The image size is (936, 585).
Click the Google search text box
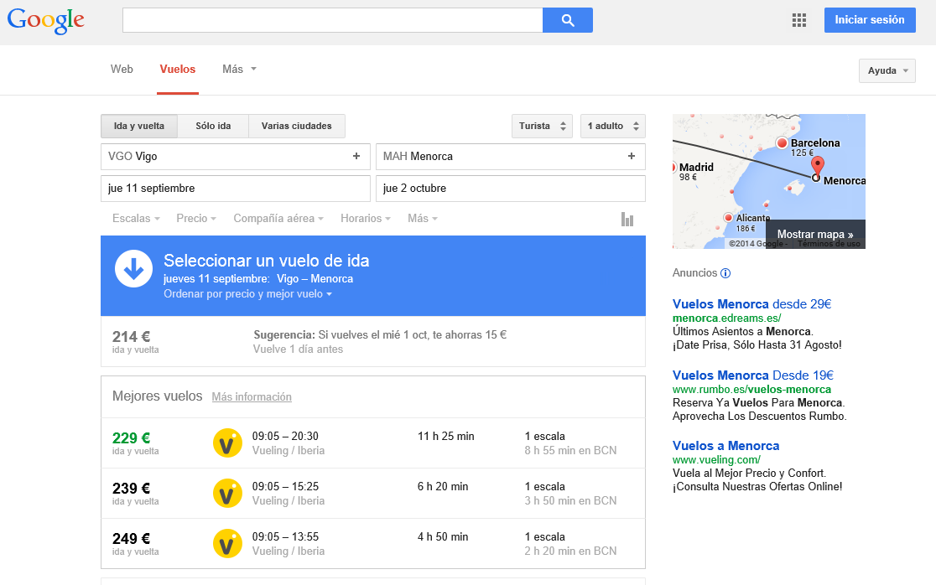tap(332, 20)
